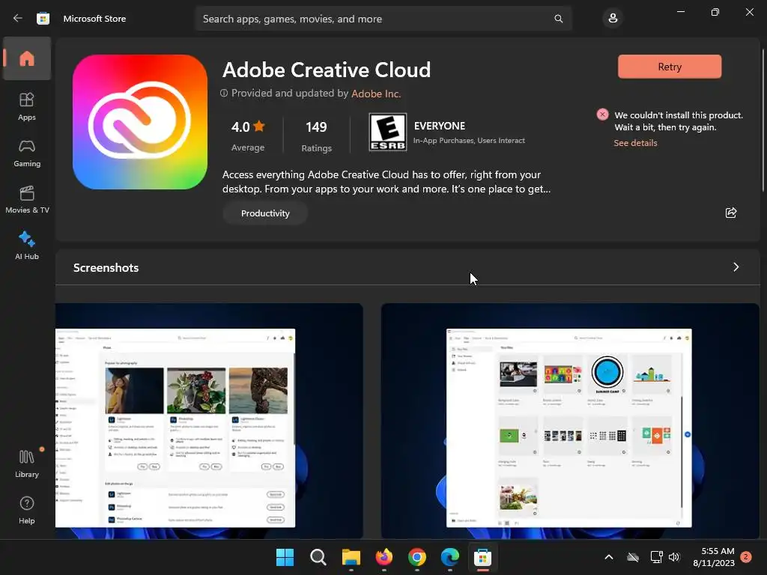Open the Apps section
The height and width of the screenshot is (575, 767).
tap(27, 106)
